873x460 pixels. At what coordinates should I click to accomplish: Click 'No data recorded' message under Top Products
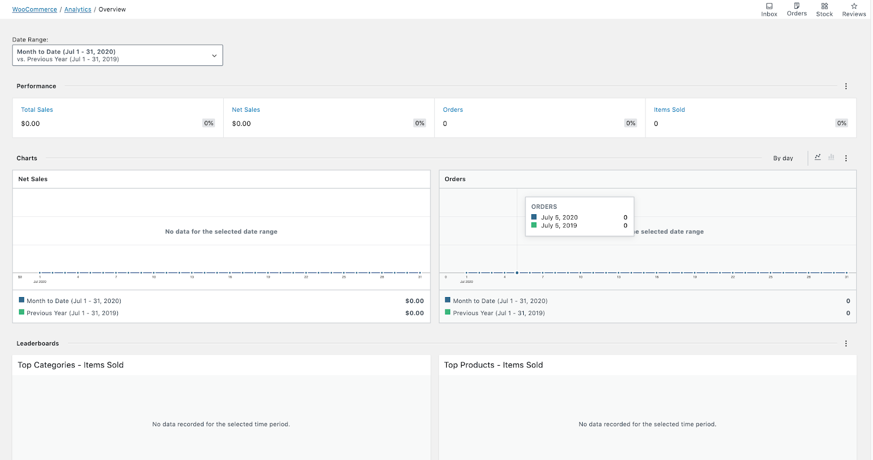coord(648,424)
